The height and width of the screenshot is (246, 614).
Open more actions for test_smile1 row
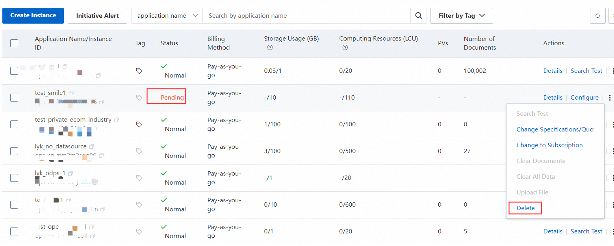(x=610, y=98)
